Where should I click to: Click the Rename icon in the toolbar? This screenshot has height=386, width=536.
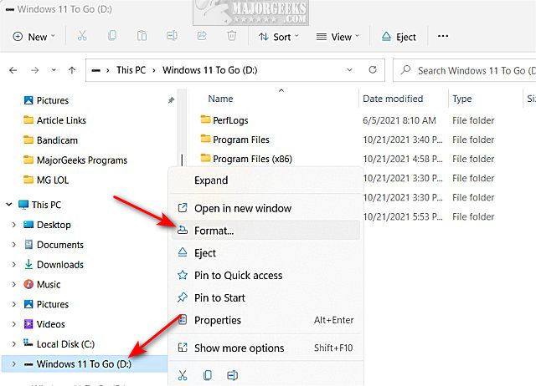tap(172, 36)
